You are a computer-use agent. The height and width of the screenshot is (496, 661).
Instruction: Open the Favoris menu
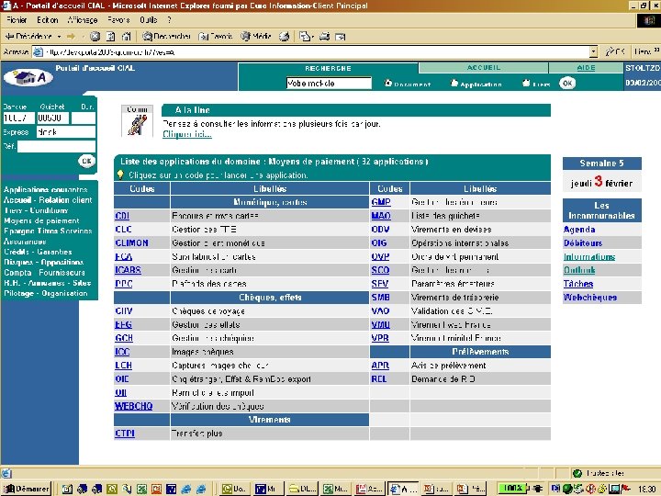118,19
